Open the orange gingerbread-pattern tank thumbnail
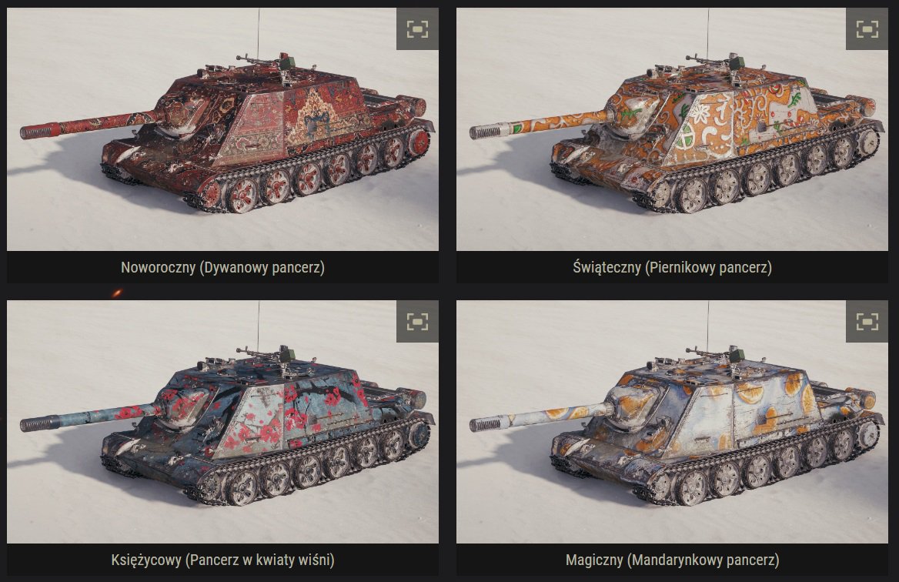The image size is (899, 582). coord(672,129)
